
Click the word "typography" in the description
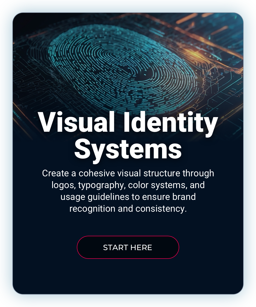pyautogui.click(x=102, y=186)
